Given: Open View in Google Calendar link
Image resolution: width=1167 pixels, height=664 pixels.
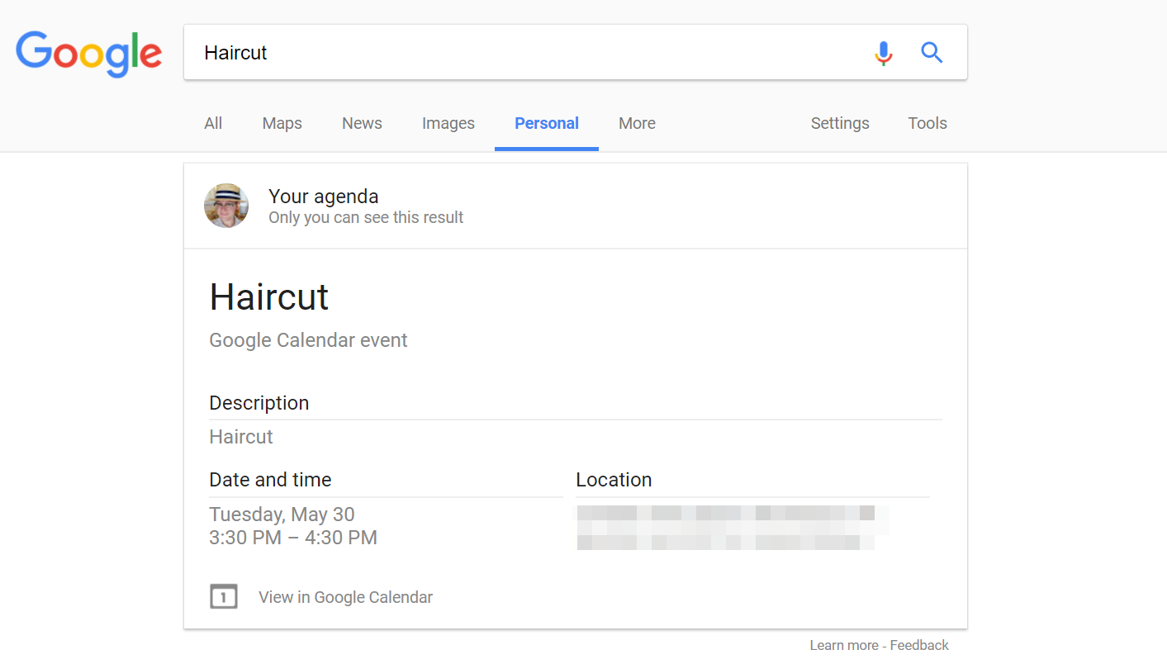Looking at the screenshot, I should 345,597.
